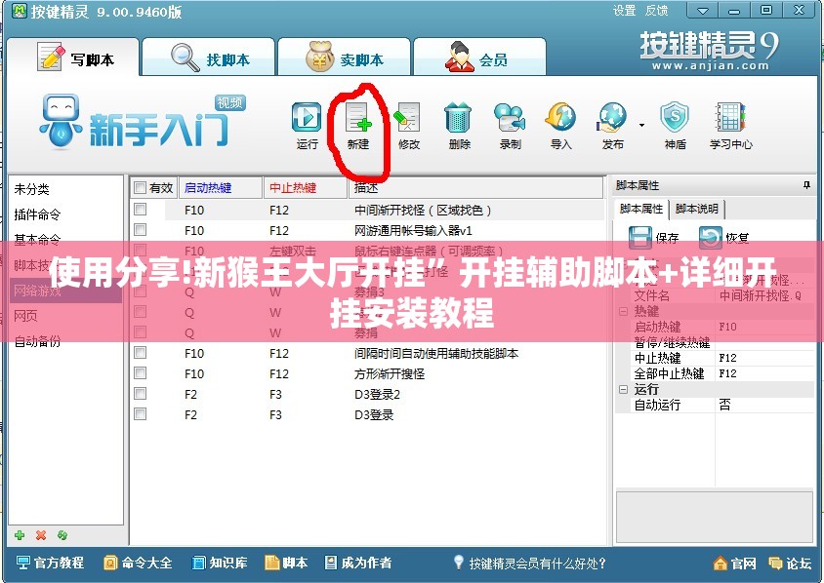Select the 脚本属性 sub-tab
This screenshot has height=583, width=824.
pyautogui.click(x=641, y=209)
